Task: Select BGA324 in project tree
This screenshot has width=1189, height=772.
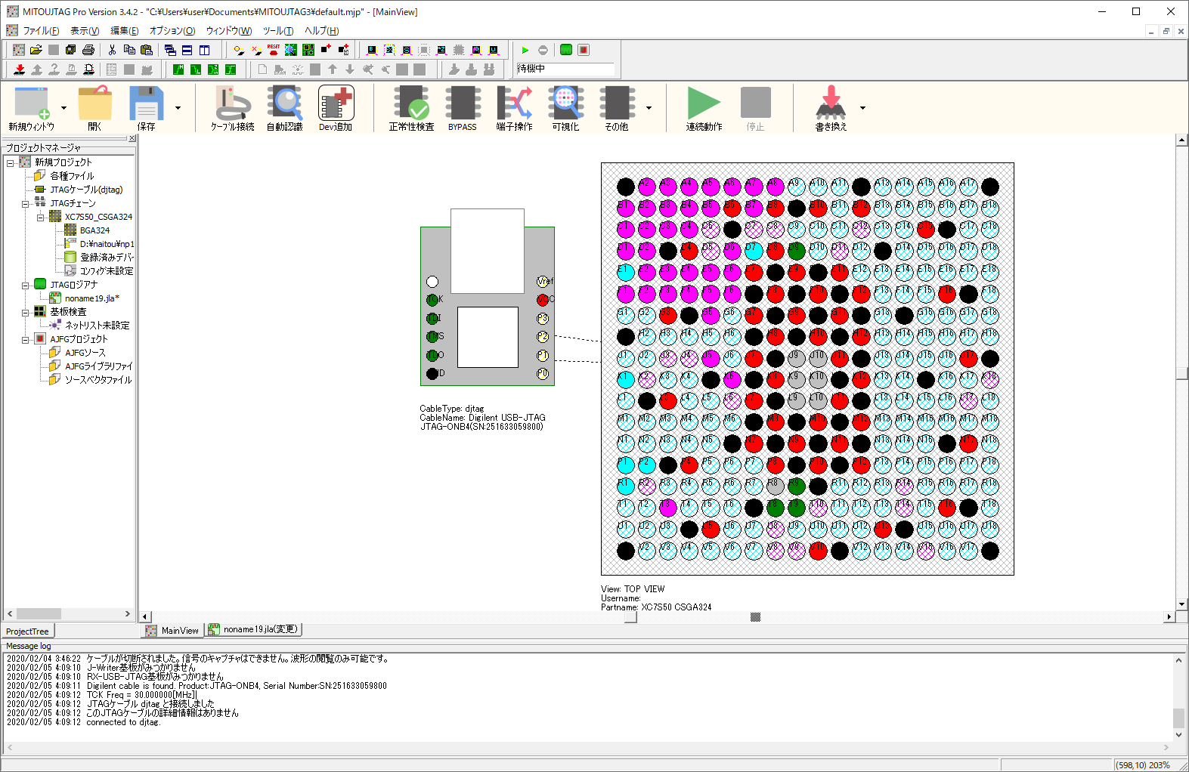Action: coord(94,230)
